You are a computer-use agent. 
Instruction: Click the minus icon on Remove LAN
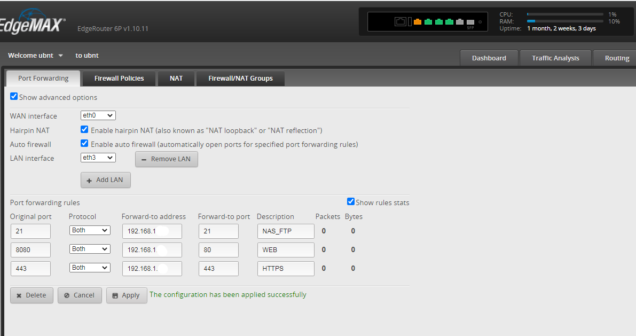pos(144,160)
